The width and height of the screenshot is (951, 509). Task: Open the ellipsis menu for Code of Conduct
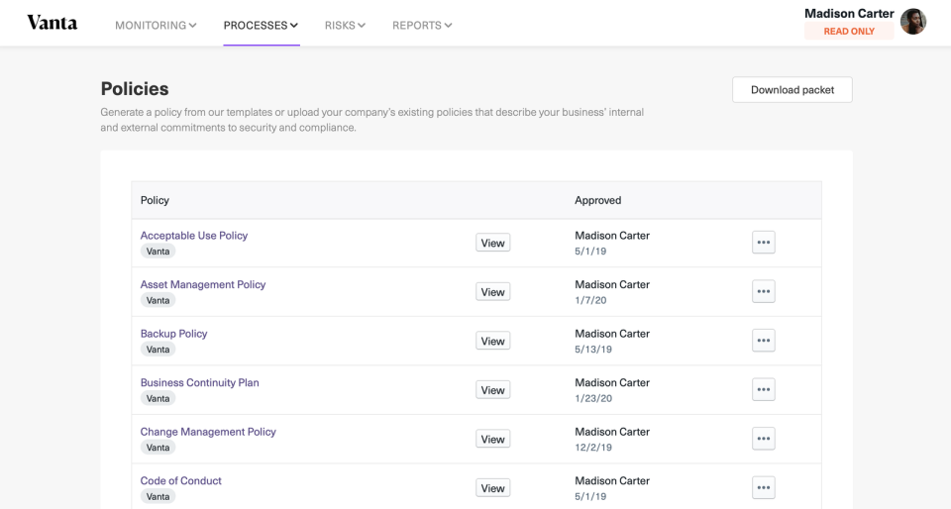[x=763, y=488]
